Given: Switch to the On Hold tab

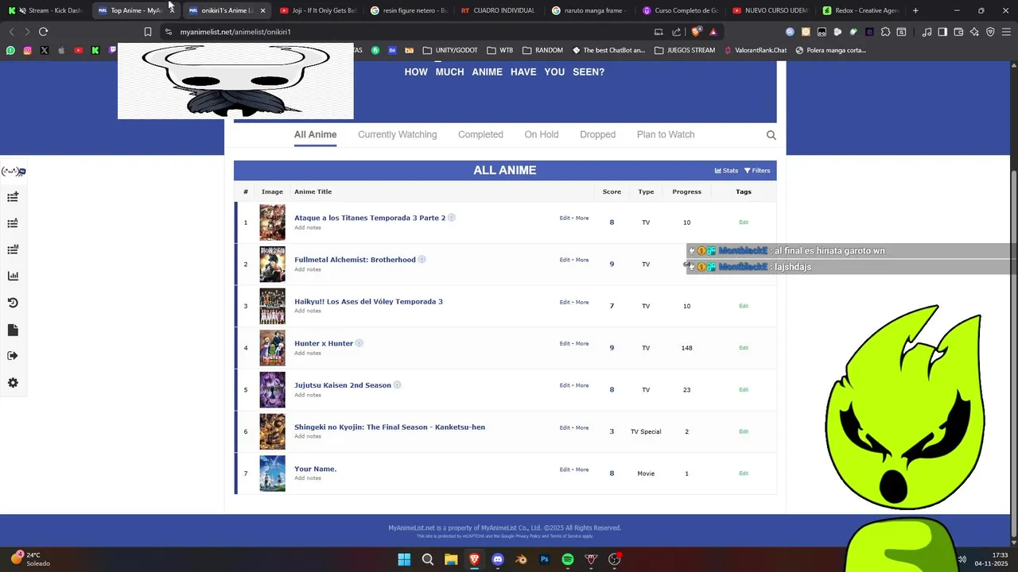Looking at the screenshot, I should (x=542, y=134).
